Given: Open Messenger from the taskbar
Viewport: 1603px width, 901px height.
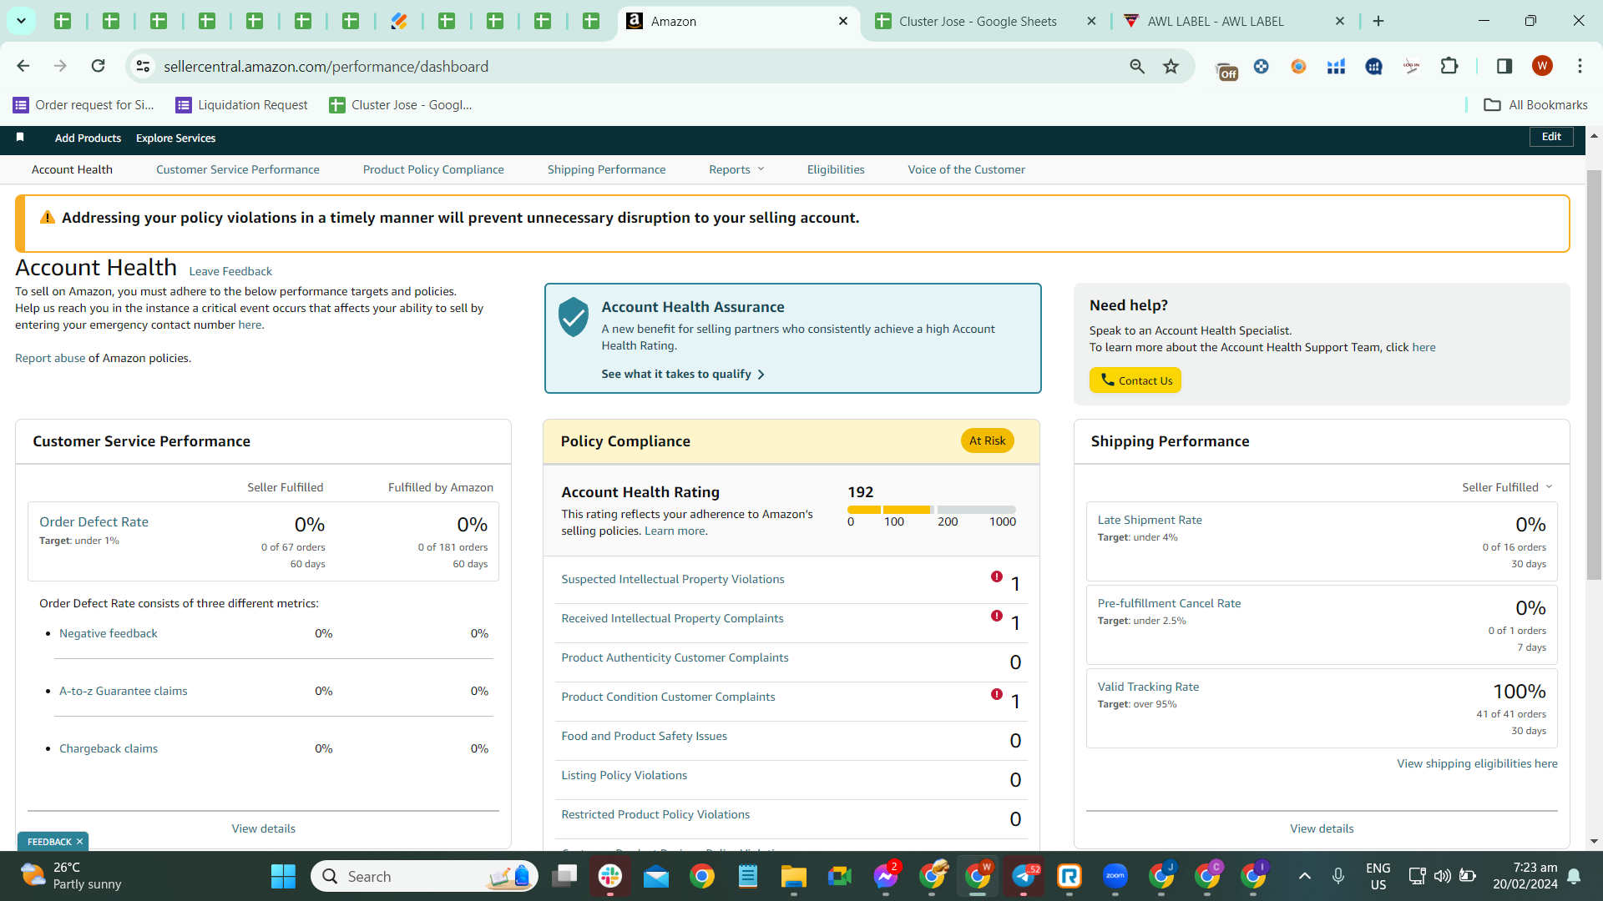Looking at the screenshot, I should point(886,876).
